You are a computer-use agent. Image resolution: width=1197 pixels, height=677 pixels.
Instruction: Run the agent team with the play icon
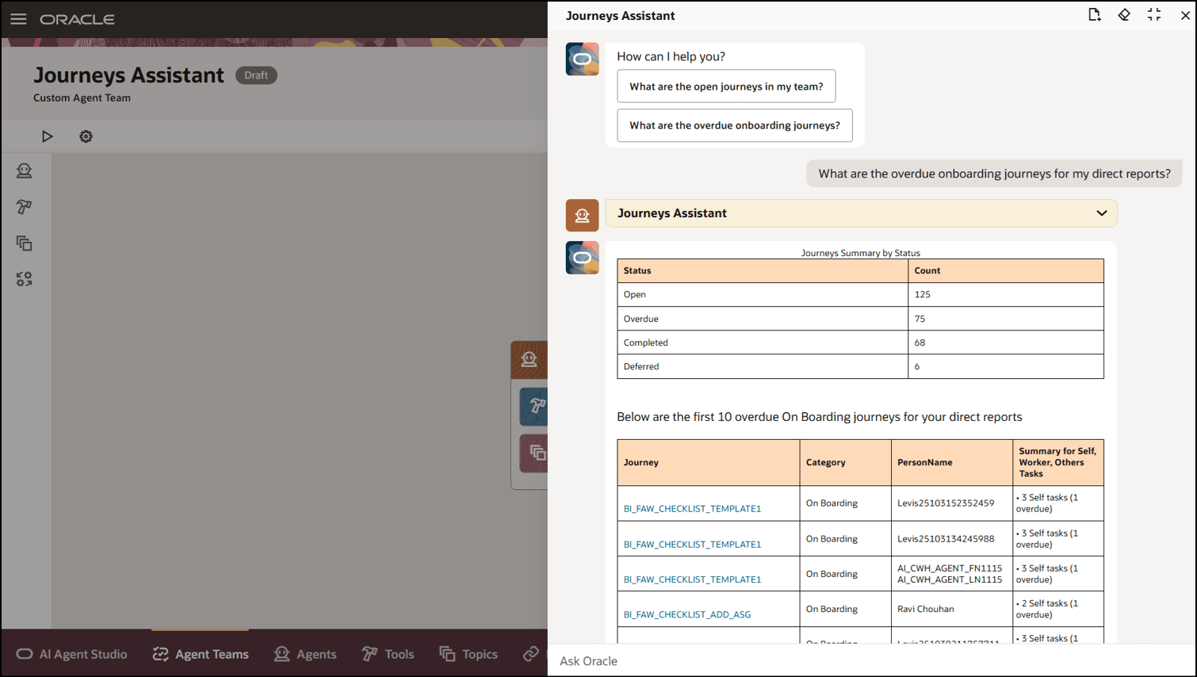tap(48, 136)
